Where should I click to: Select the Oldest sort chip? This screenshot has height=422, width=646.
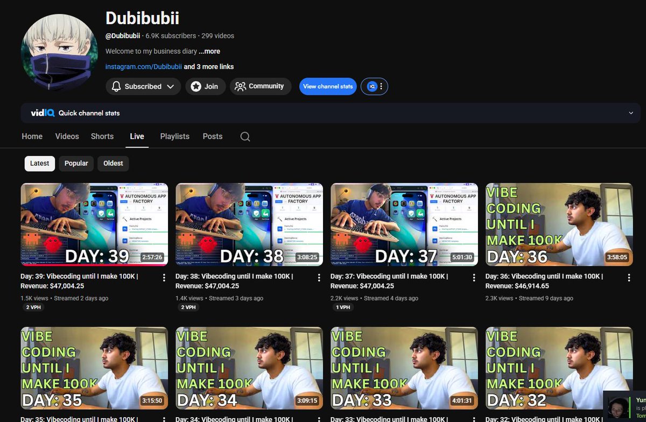(x=113, y=163)
